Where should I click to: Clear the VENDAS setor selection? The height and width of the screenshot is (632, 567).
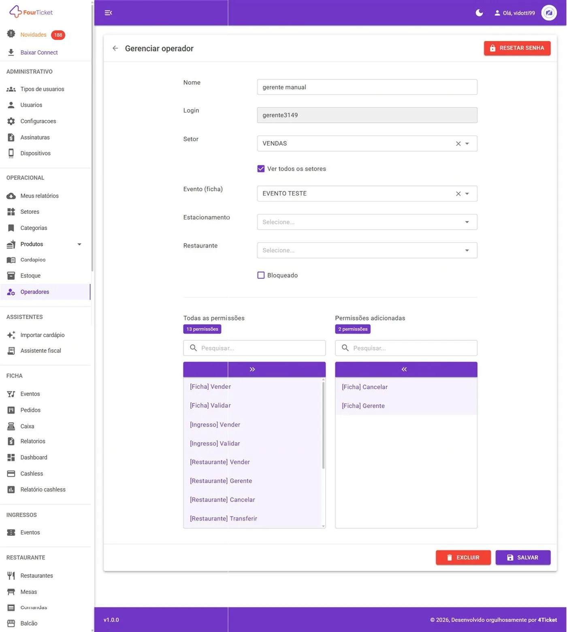[x=458, y=143]
